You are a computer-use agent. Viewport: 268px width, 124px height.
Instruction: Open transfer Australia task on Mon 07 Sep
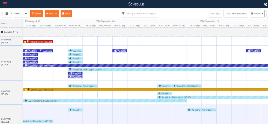click(x=75, y=73)
